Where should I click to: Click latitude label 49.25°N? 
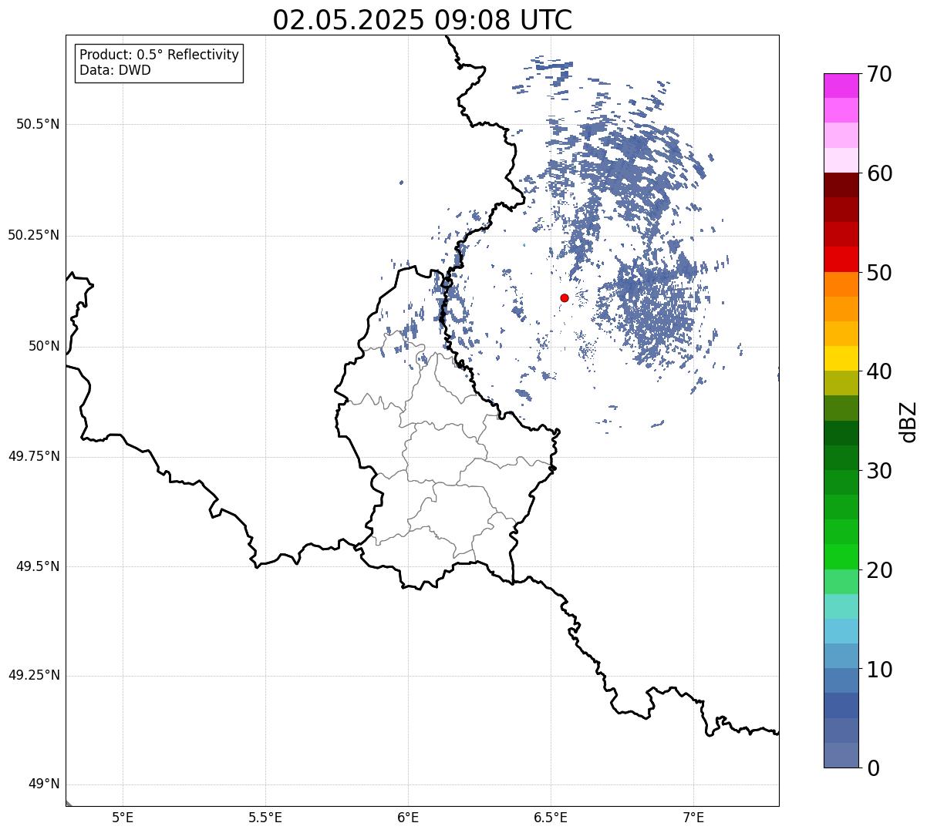click(x=33, y=676)
